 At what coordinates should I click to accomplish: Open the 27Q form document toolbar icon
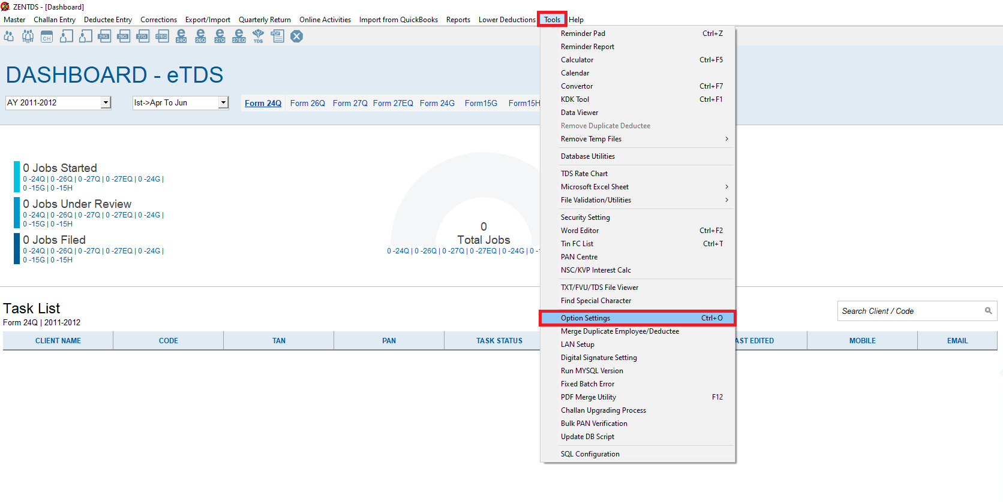143,37
